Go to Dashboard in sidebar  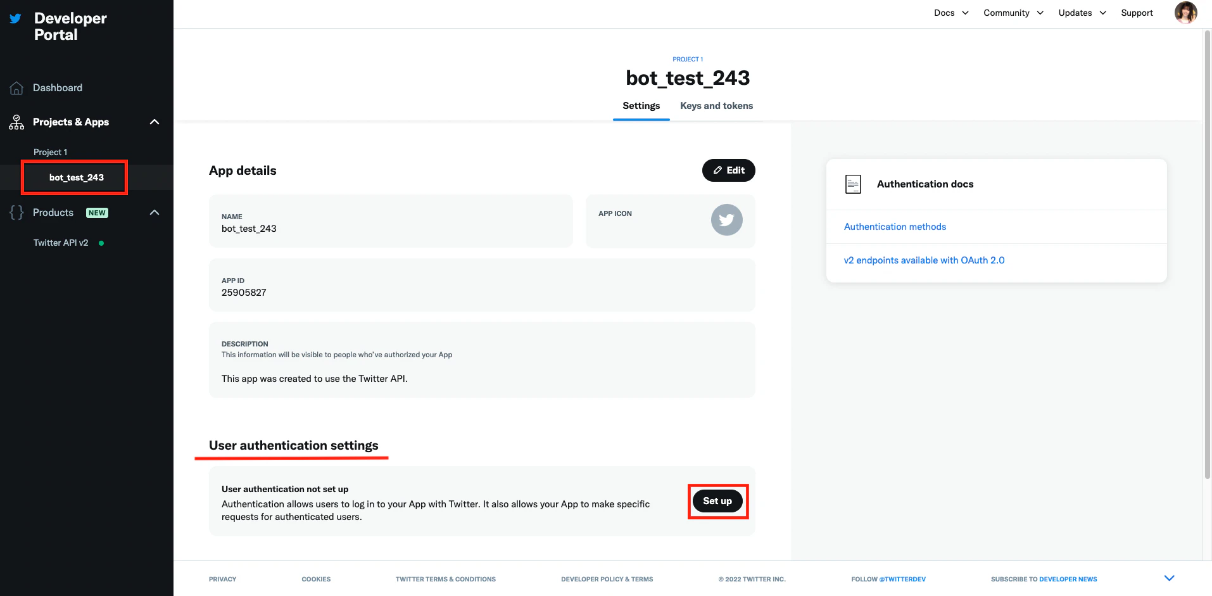click(x=58, y=88)
